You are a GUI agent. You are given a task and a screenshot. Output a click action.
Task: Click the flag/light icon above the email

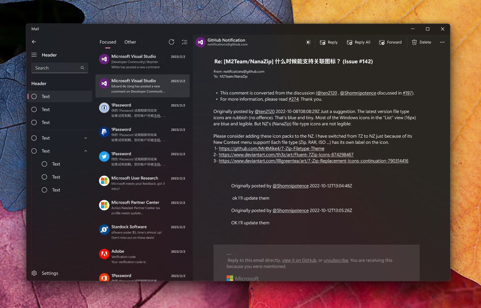coord(308,42)
